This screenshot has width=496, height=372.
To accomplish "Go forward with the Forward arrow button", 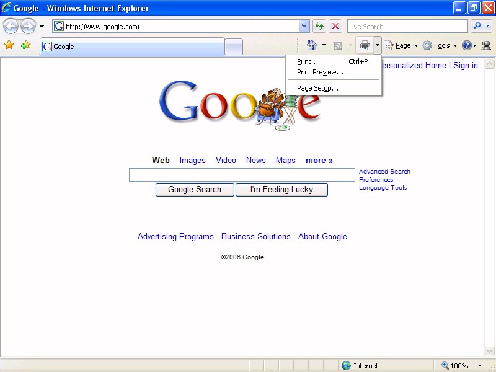I will (28, 27).
